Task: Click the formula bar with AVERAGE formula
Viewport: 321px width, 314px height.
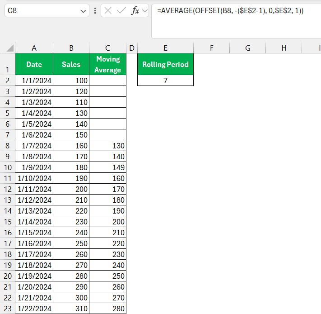Action: click(236, 21)
